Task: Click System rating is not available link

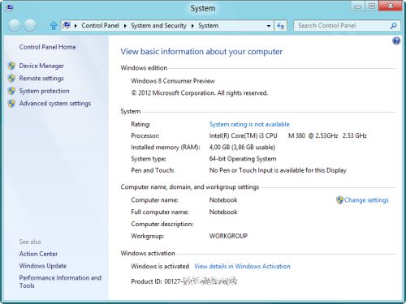Action: pyautogui.click(x=249, y=124)
